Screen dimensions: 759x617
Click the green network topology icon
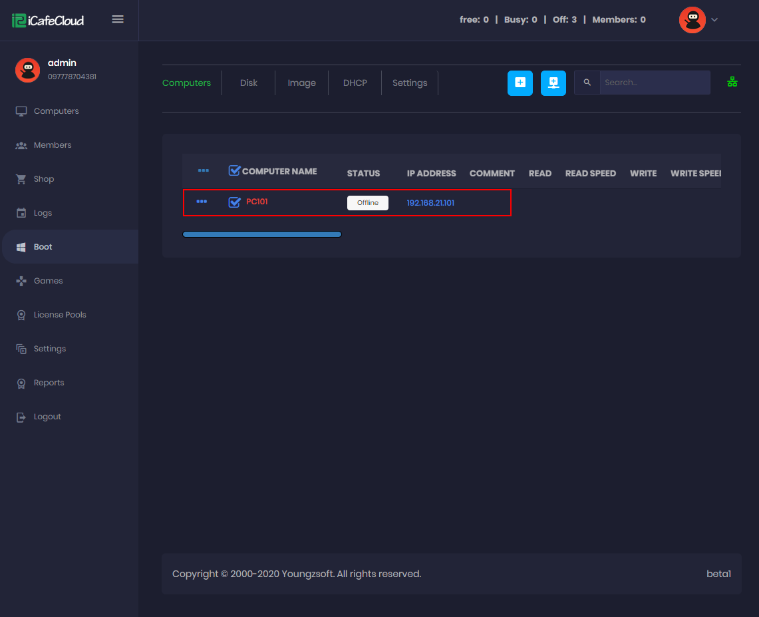click(x=732, y=82)
